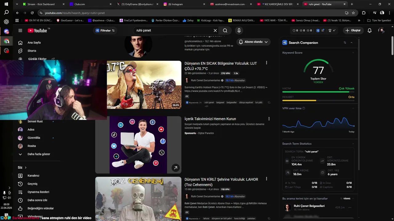Collapse the Search Companion panel
Image resolution: width=394 pixels, height=221 pixels.
point(352,43)
